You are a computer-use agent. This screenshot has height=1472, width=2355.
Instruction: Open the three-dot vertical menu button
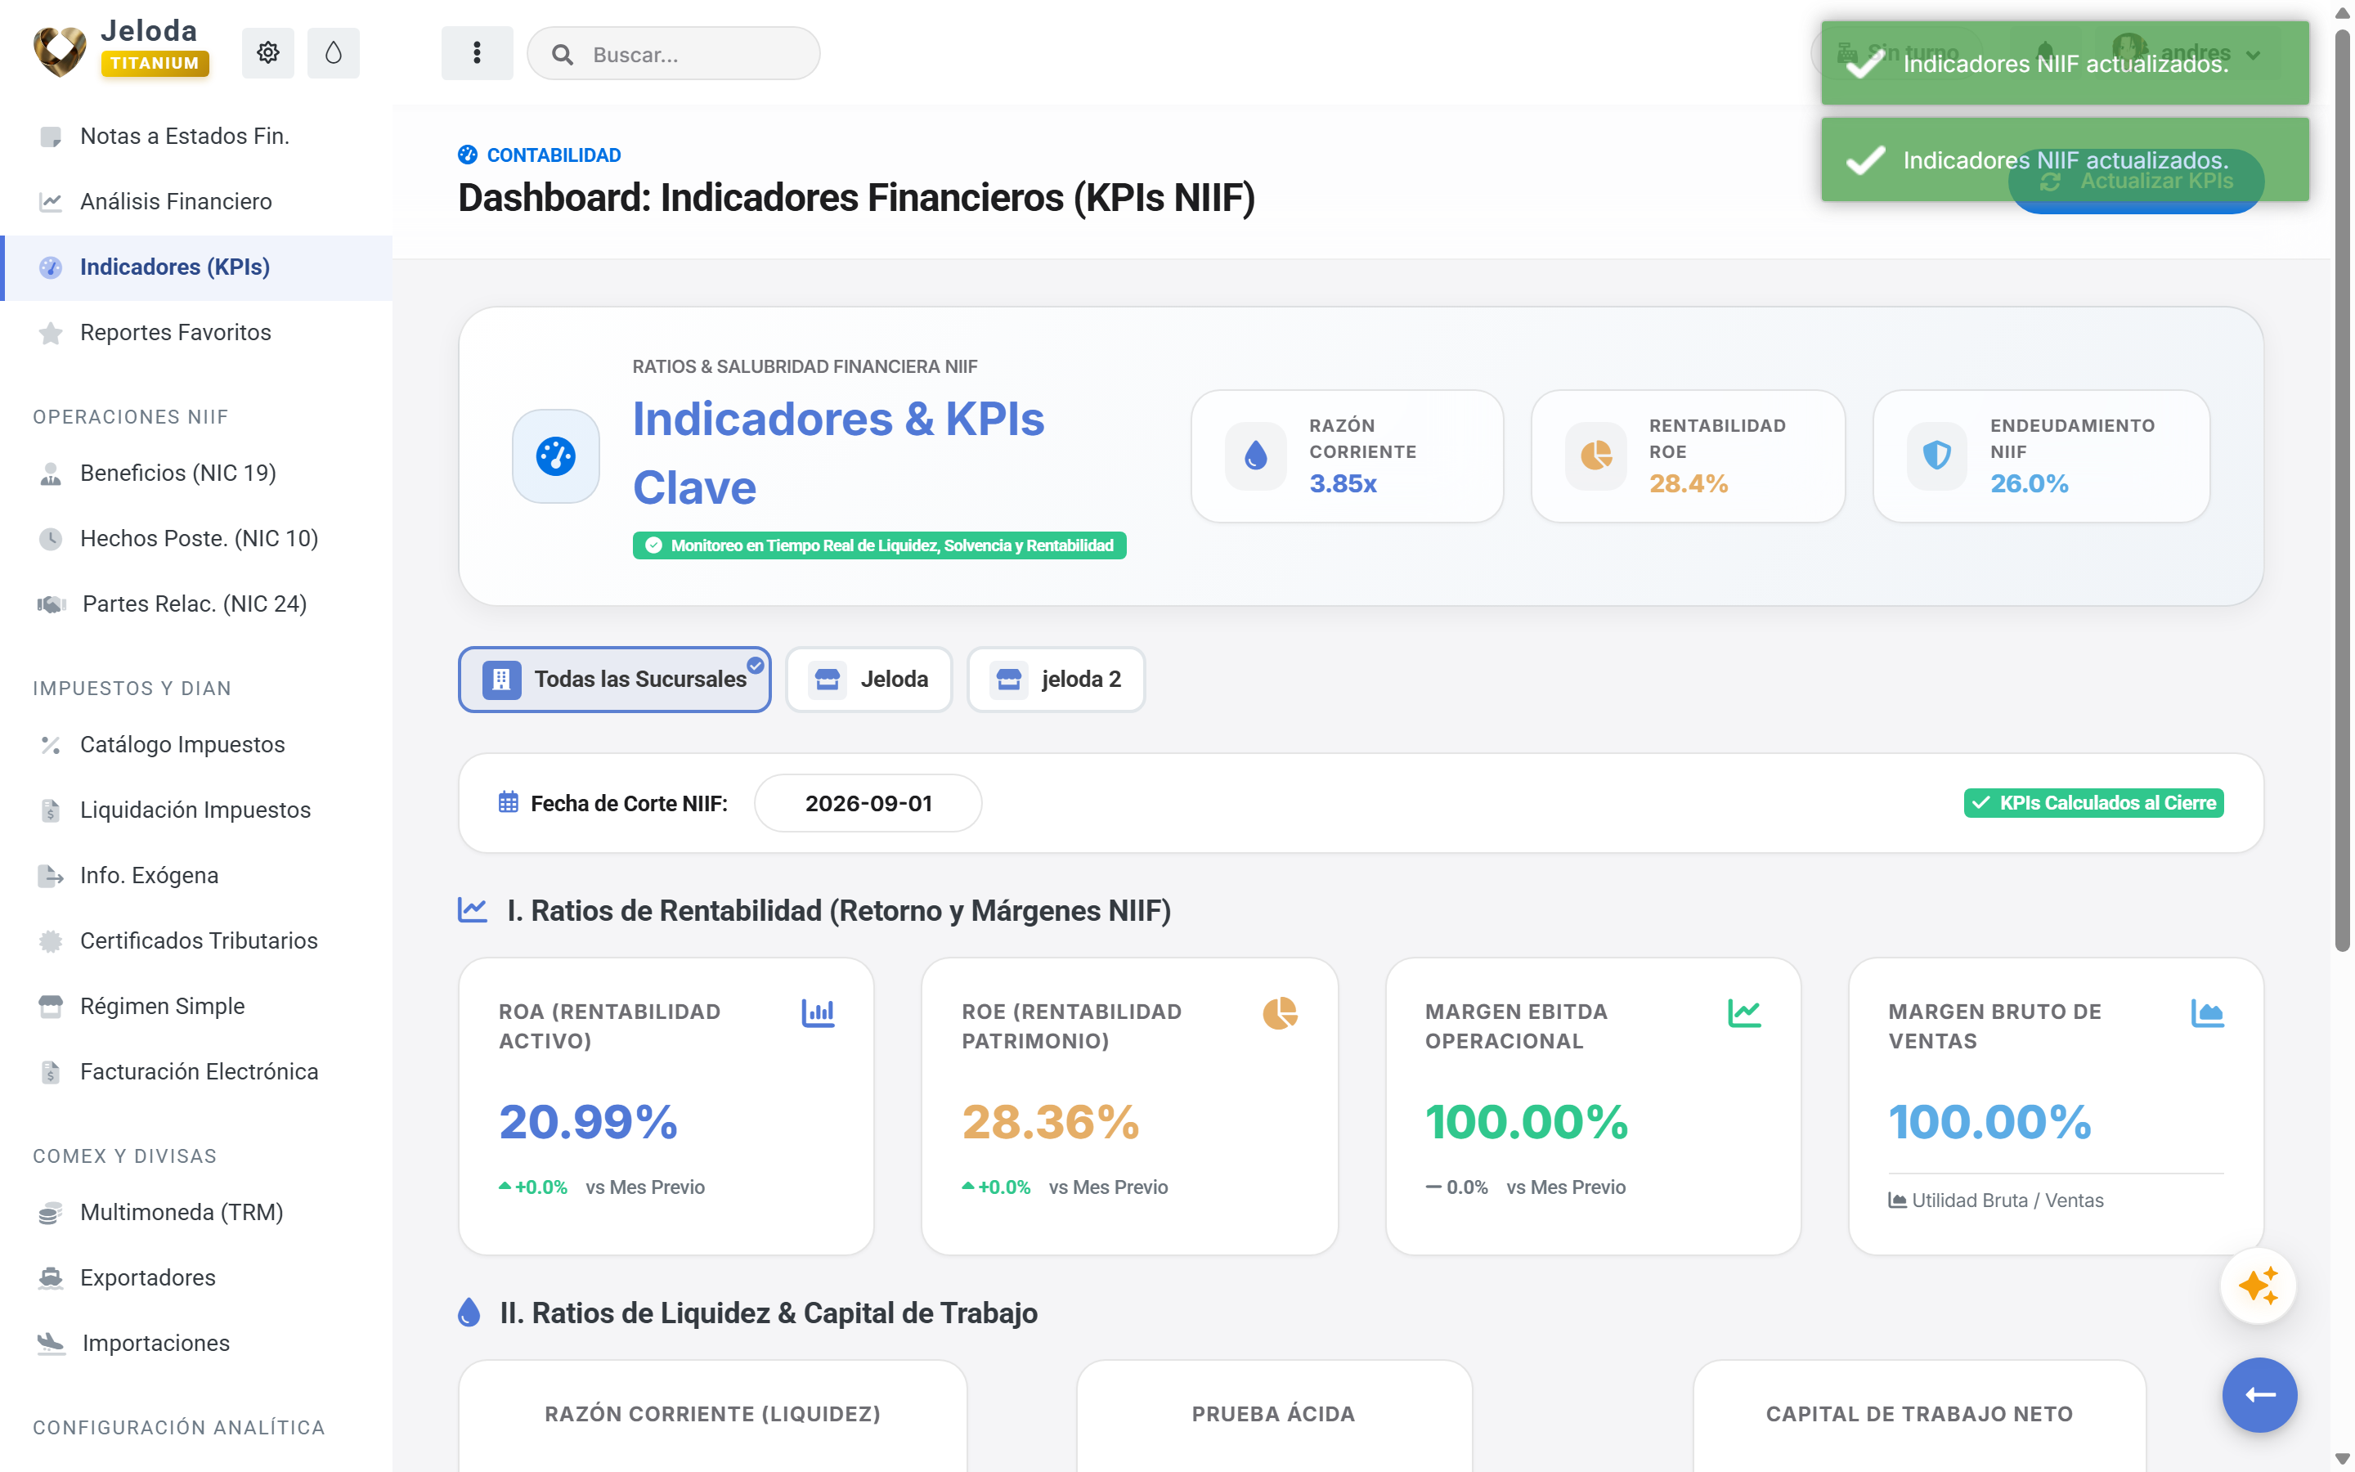point(477,52)
